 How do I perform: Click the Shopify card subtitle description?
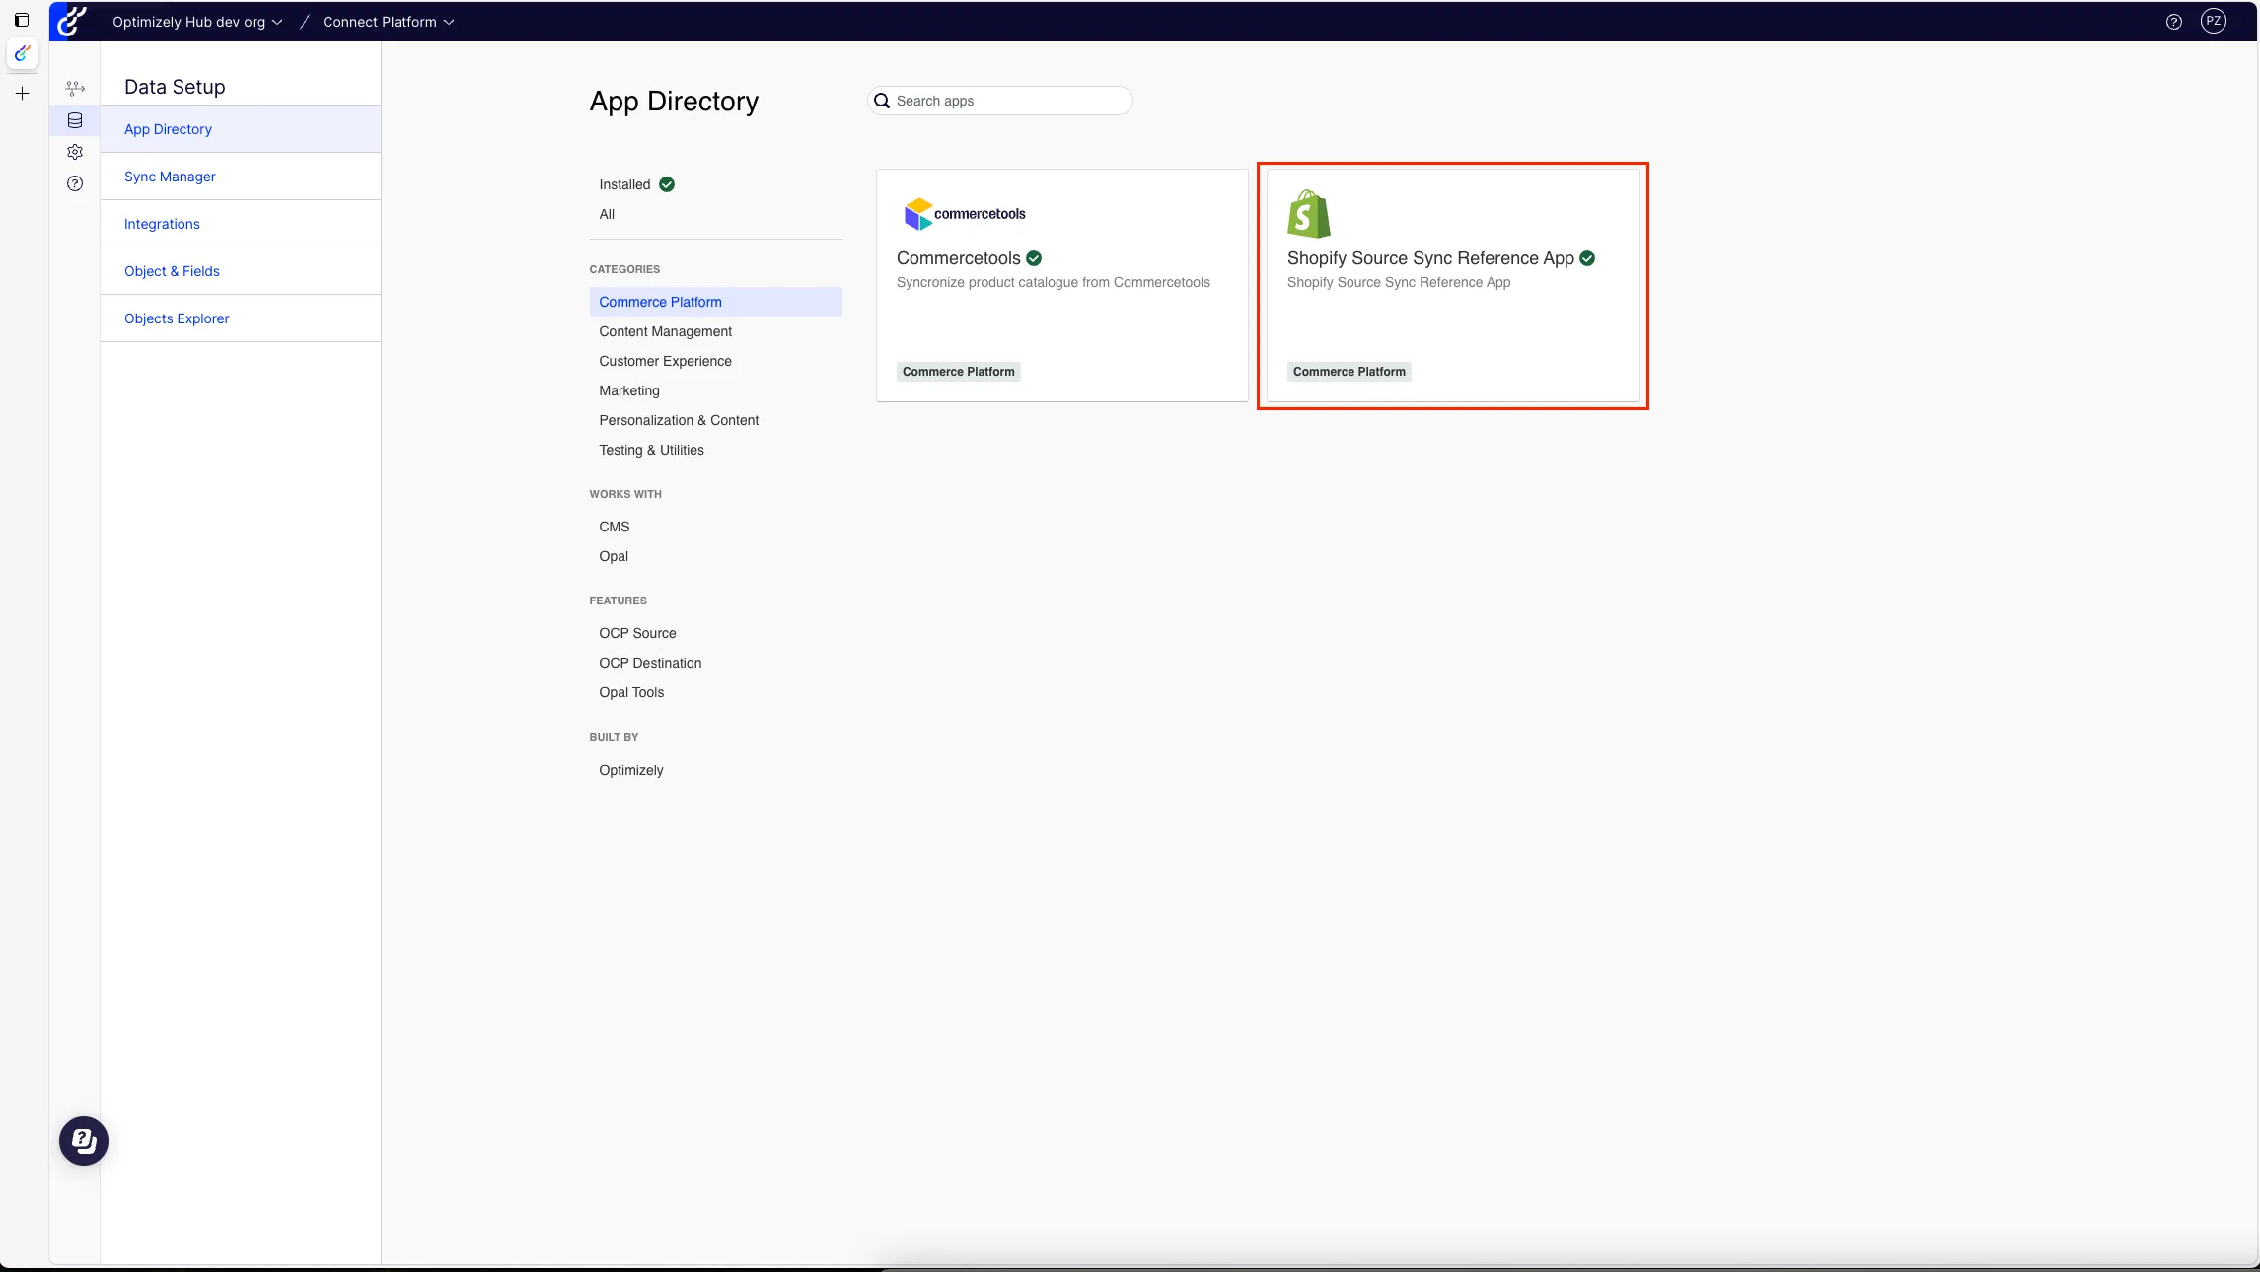click(x=1399, y=282)
